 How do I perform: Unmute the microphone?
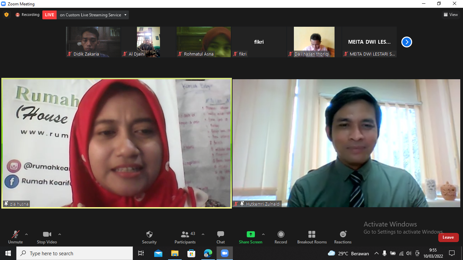click(x=15, y=237)
